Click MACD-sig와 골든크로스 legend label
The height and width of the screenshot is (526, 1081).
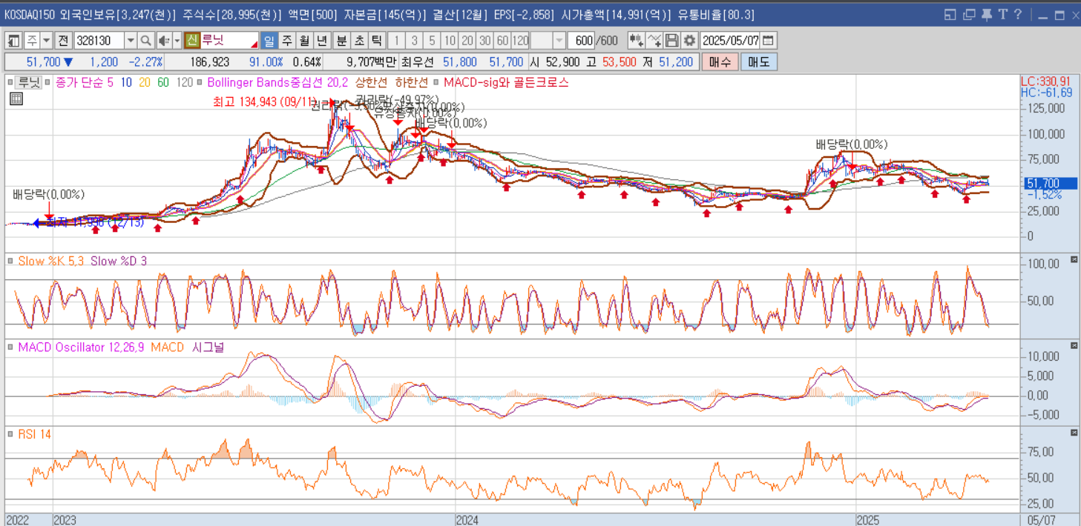[x=505, y=82]
